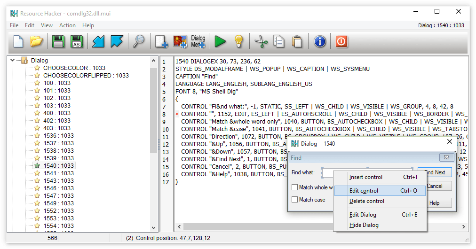Select tree item 1539 : 1033
Viewport: 476px width, 249px height.
(58, 158)
